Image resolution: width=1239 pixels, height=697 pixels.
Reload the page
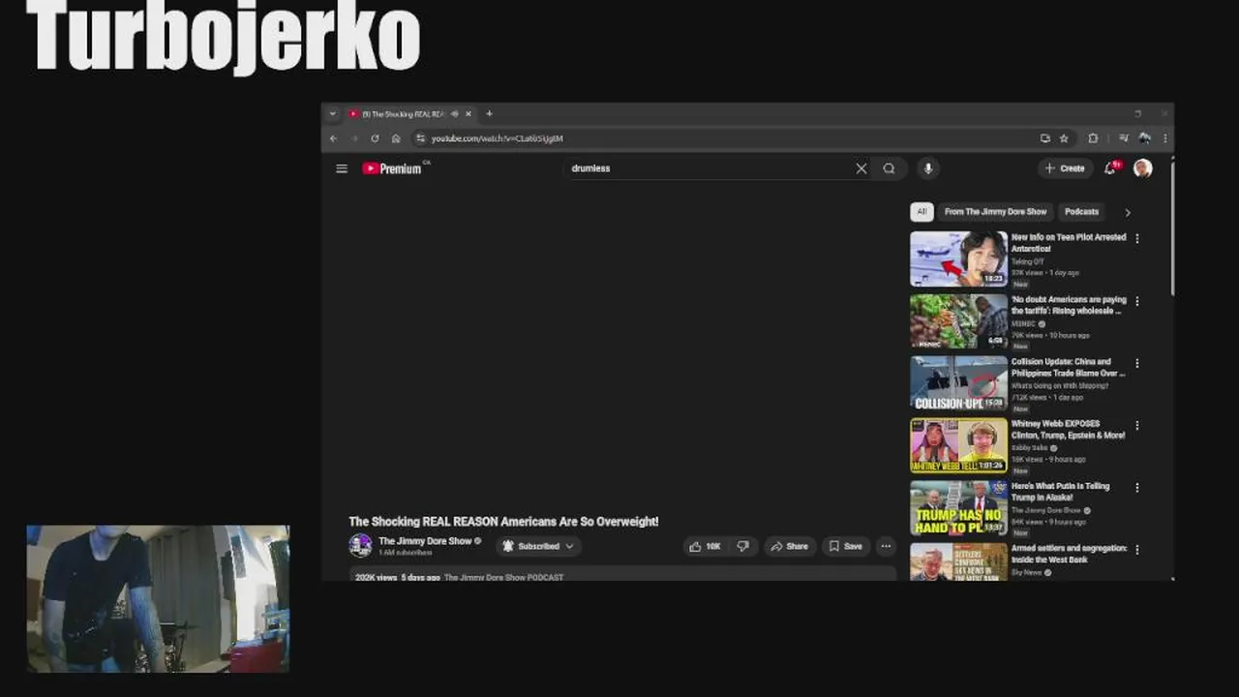[x=375, y=138]
